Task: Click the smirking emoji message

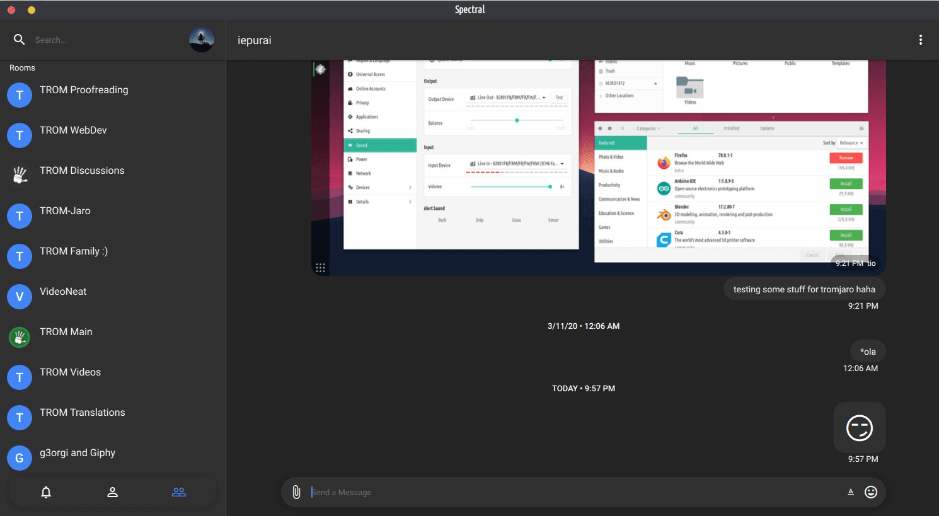Action: point(860,428)
